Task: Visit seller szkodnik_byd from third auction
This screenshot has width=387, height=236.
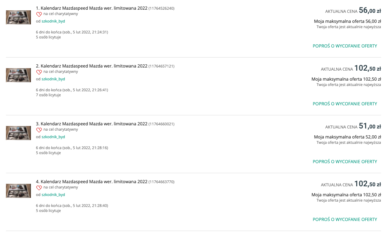Action: click(x=53, y=137)
